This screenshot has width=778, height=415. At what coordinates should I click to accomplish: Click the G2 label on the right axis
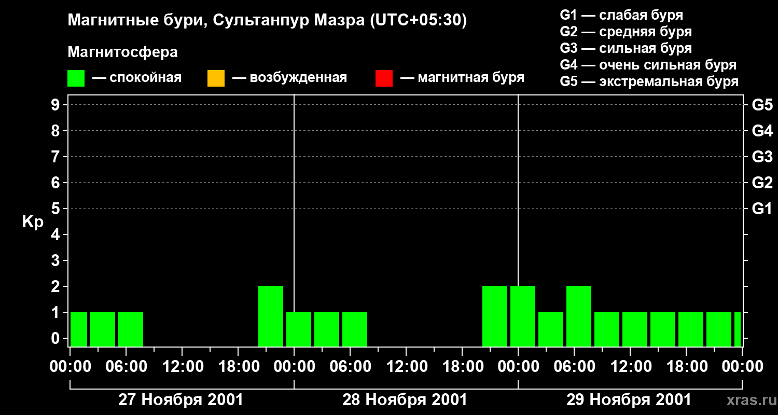pyautogui.click(x=762, y=183)
